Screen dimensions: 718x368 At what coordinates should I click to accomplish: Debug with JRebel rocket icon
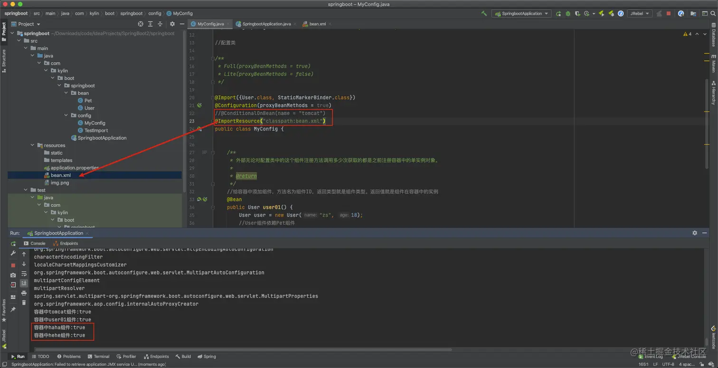(x=611, y=14)
